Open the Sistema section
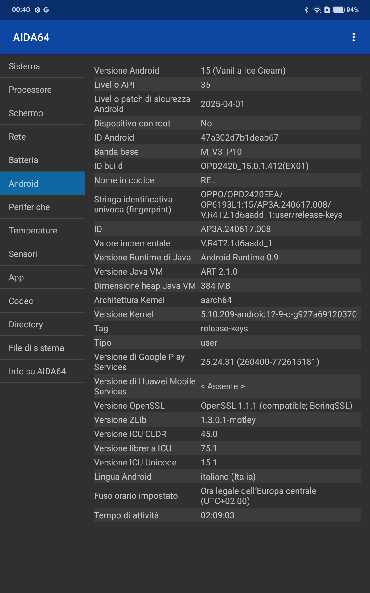 click(x=43, y=66)
